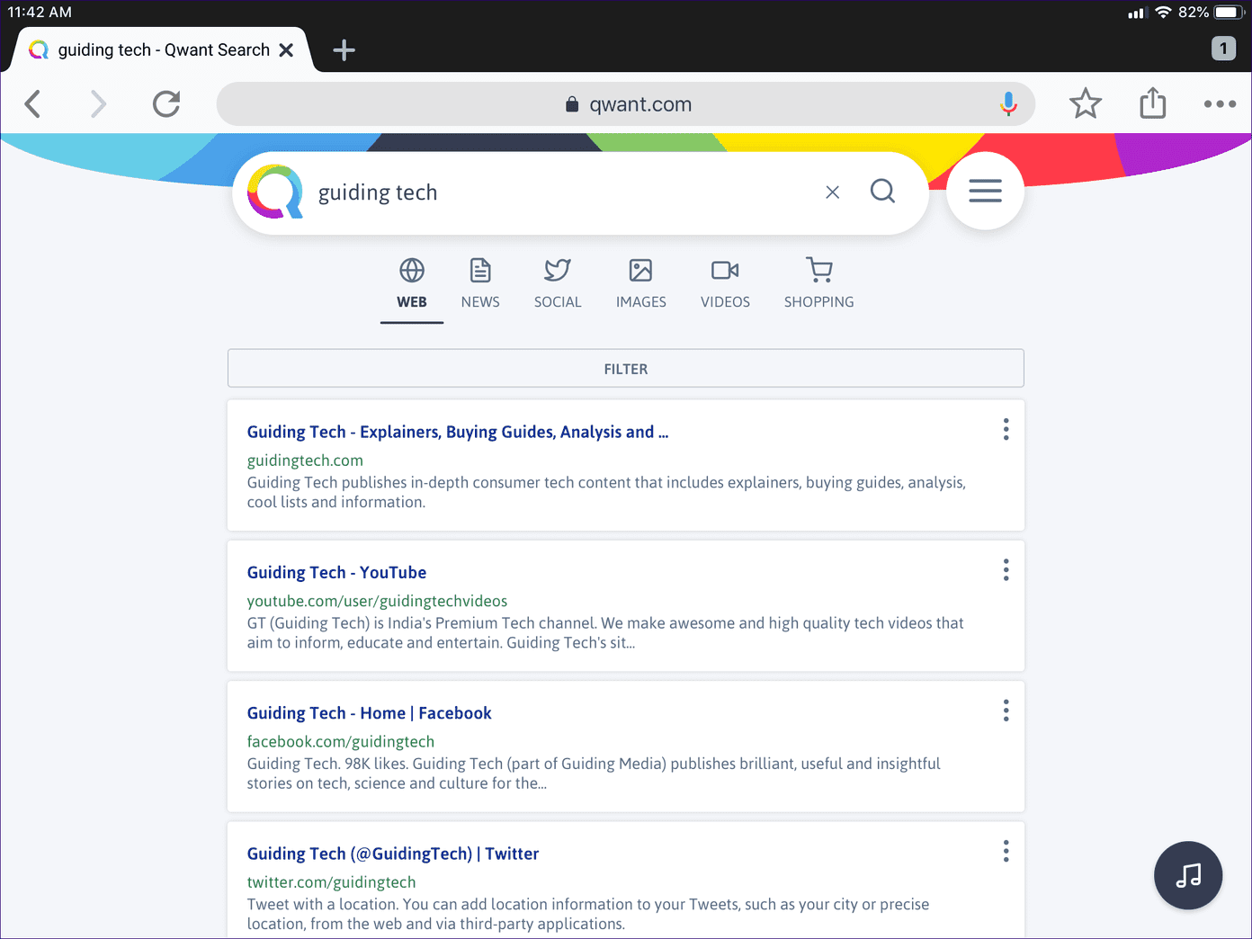Image resolution: width=1252 pixels, height=939 pixels.
Task: Click the battery status indicator
Action: click(x=1229, y=13)
